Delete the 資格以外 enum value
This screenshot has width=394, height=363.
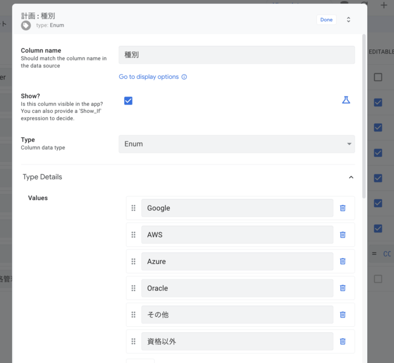343,341
